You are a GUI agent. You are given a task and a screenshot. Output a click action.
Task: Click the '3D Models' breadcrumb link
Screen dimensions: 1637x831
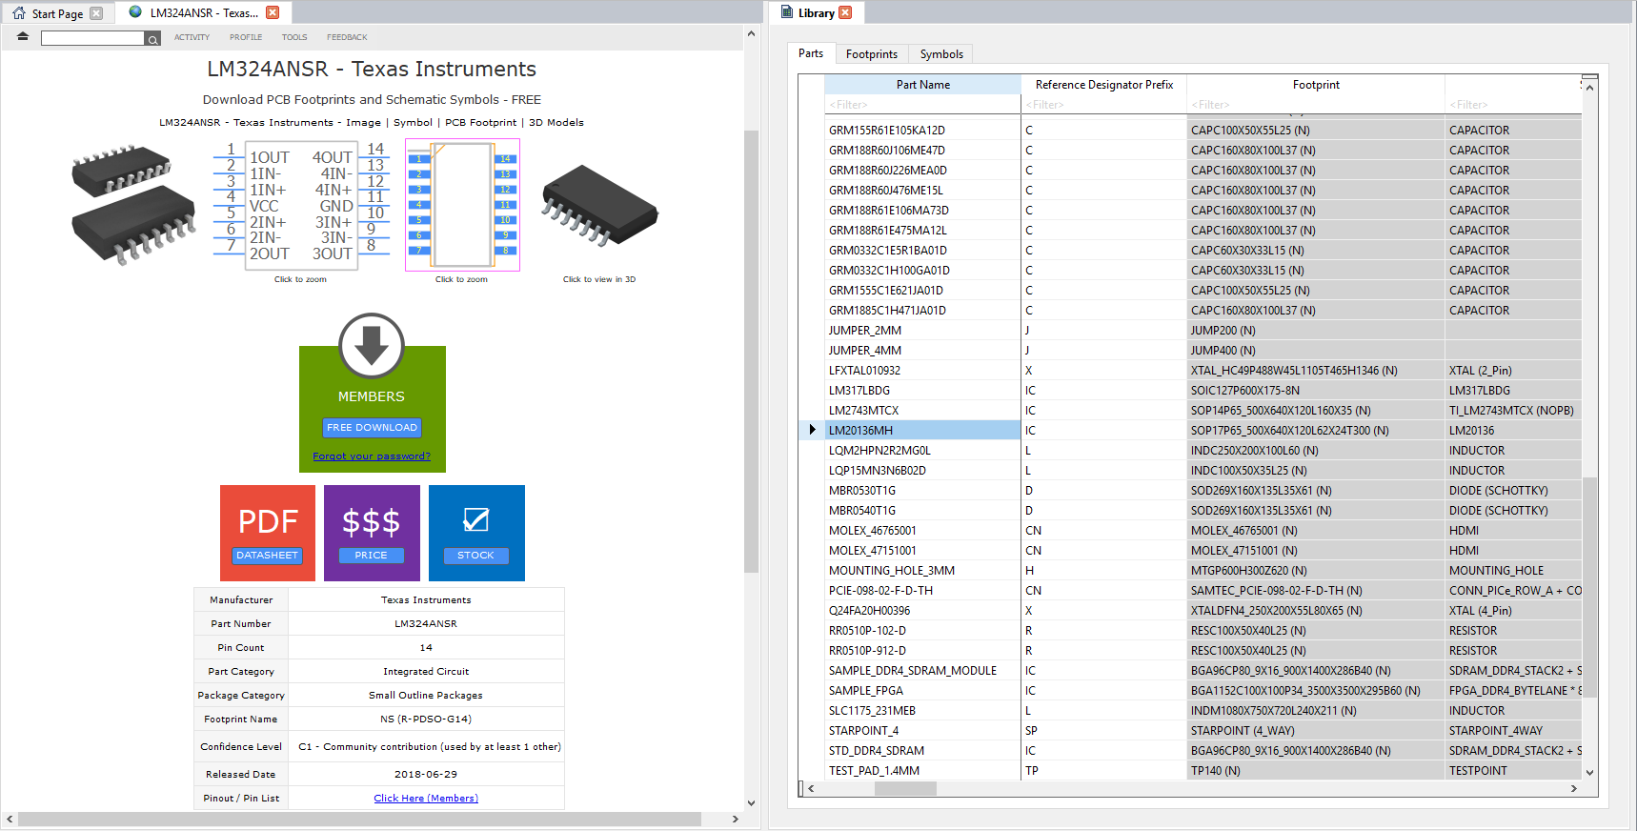click(556, 122)
